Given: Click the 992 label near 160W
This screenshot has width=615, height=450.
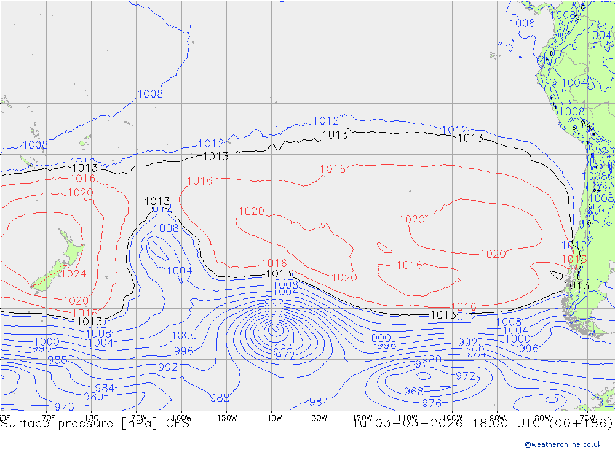Looking at the screenshot, I should tap(168, 367).
